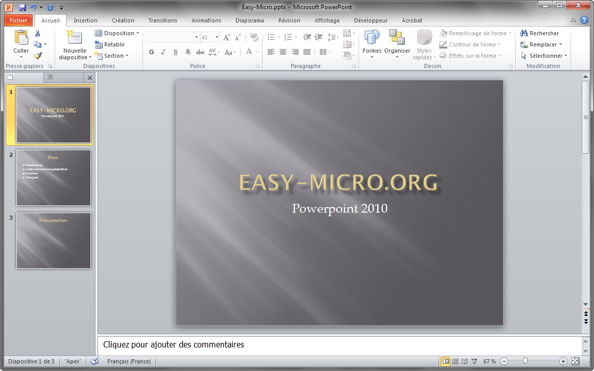Viewport: 594px width, 371px height.
Task: Increase list indent level icon
Action: (x=319, y=37)
